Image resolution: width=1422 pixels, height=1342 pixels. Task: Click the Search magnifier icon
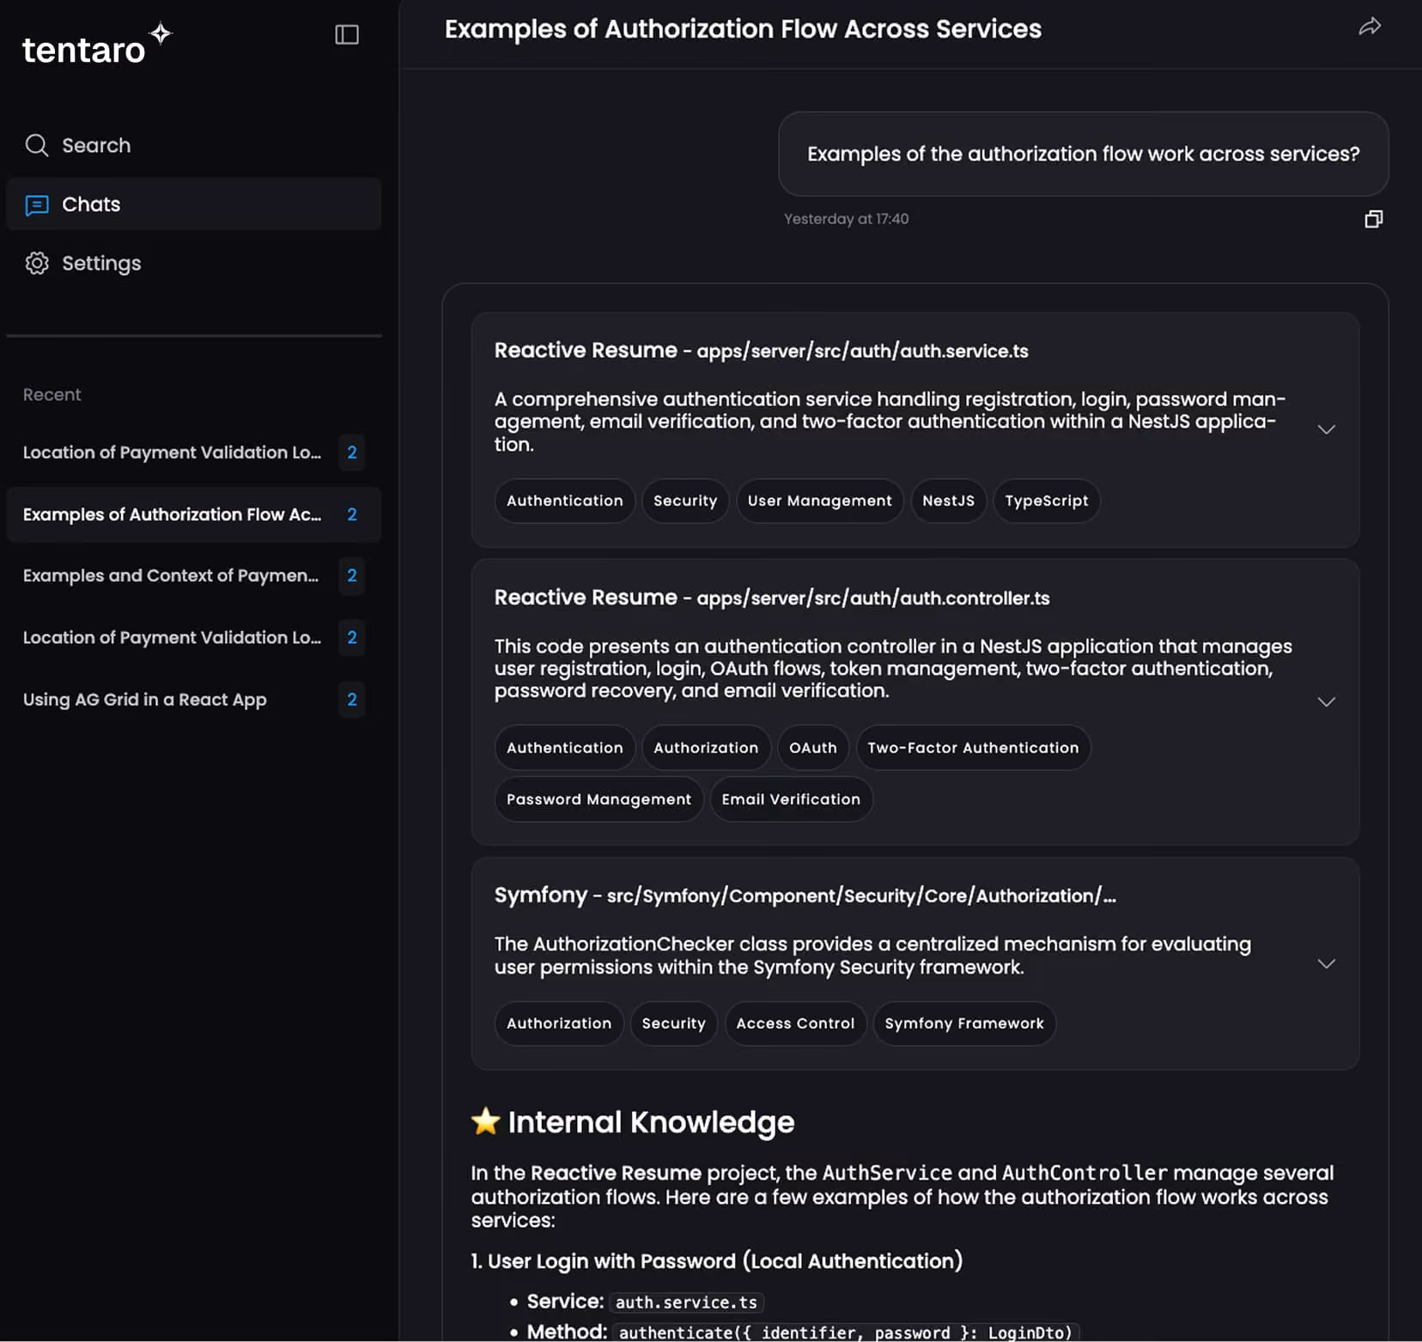(36, 145)
